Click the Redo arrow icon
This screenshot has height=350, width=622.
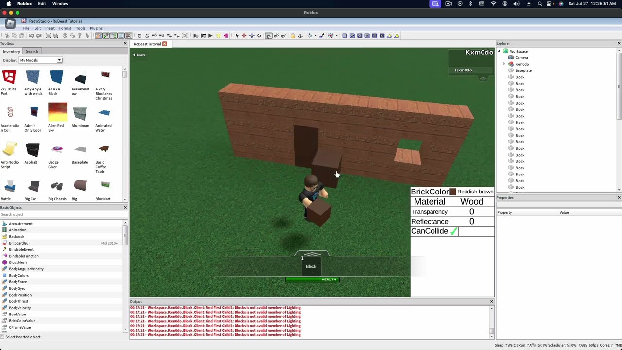39,35
